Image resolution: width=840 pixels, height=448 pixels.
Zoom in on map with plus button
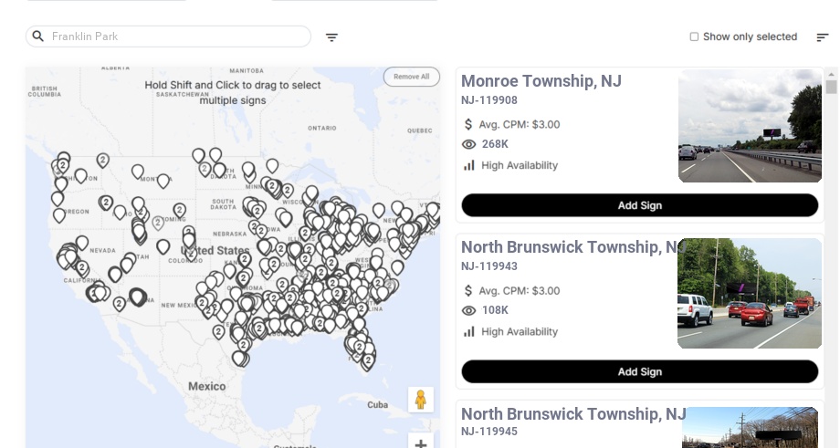[x=420, y=443]
